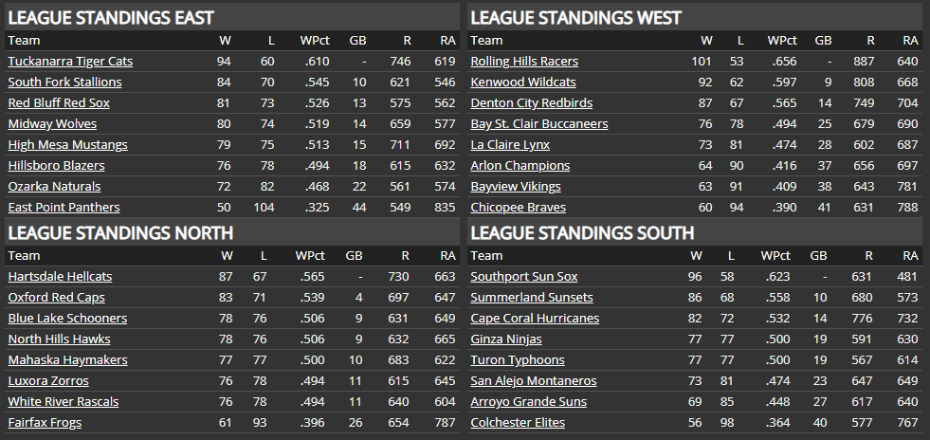View the Fairfax Frogs team
This screenshot has width=930, height=440.
tap(45, 423)
